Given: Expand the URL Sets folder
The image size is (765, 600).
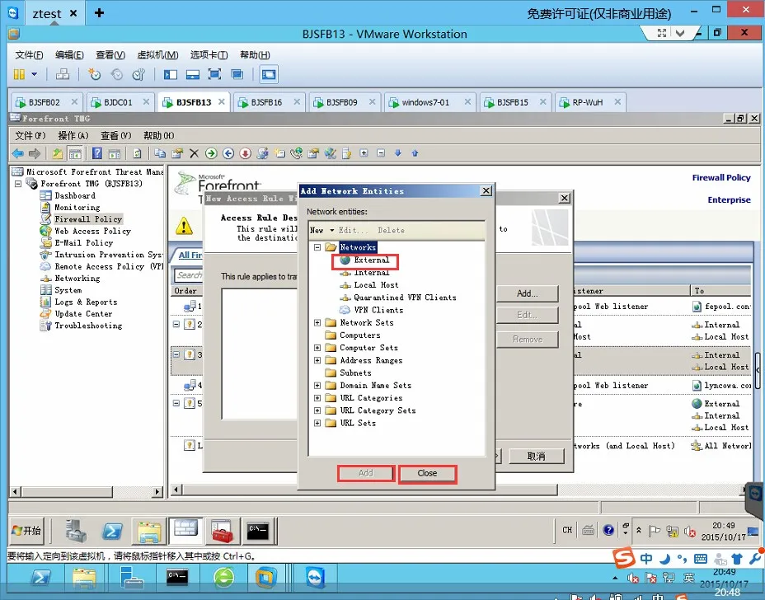Looking at the screenshot, I should (317, 423).
